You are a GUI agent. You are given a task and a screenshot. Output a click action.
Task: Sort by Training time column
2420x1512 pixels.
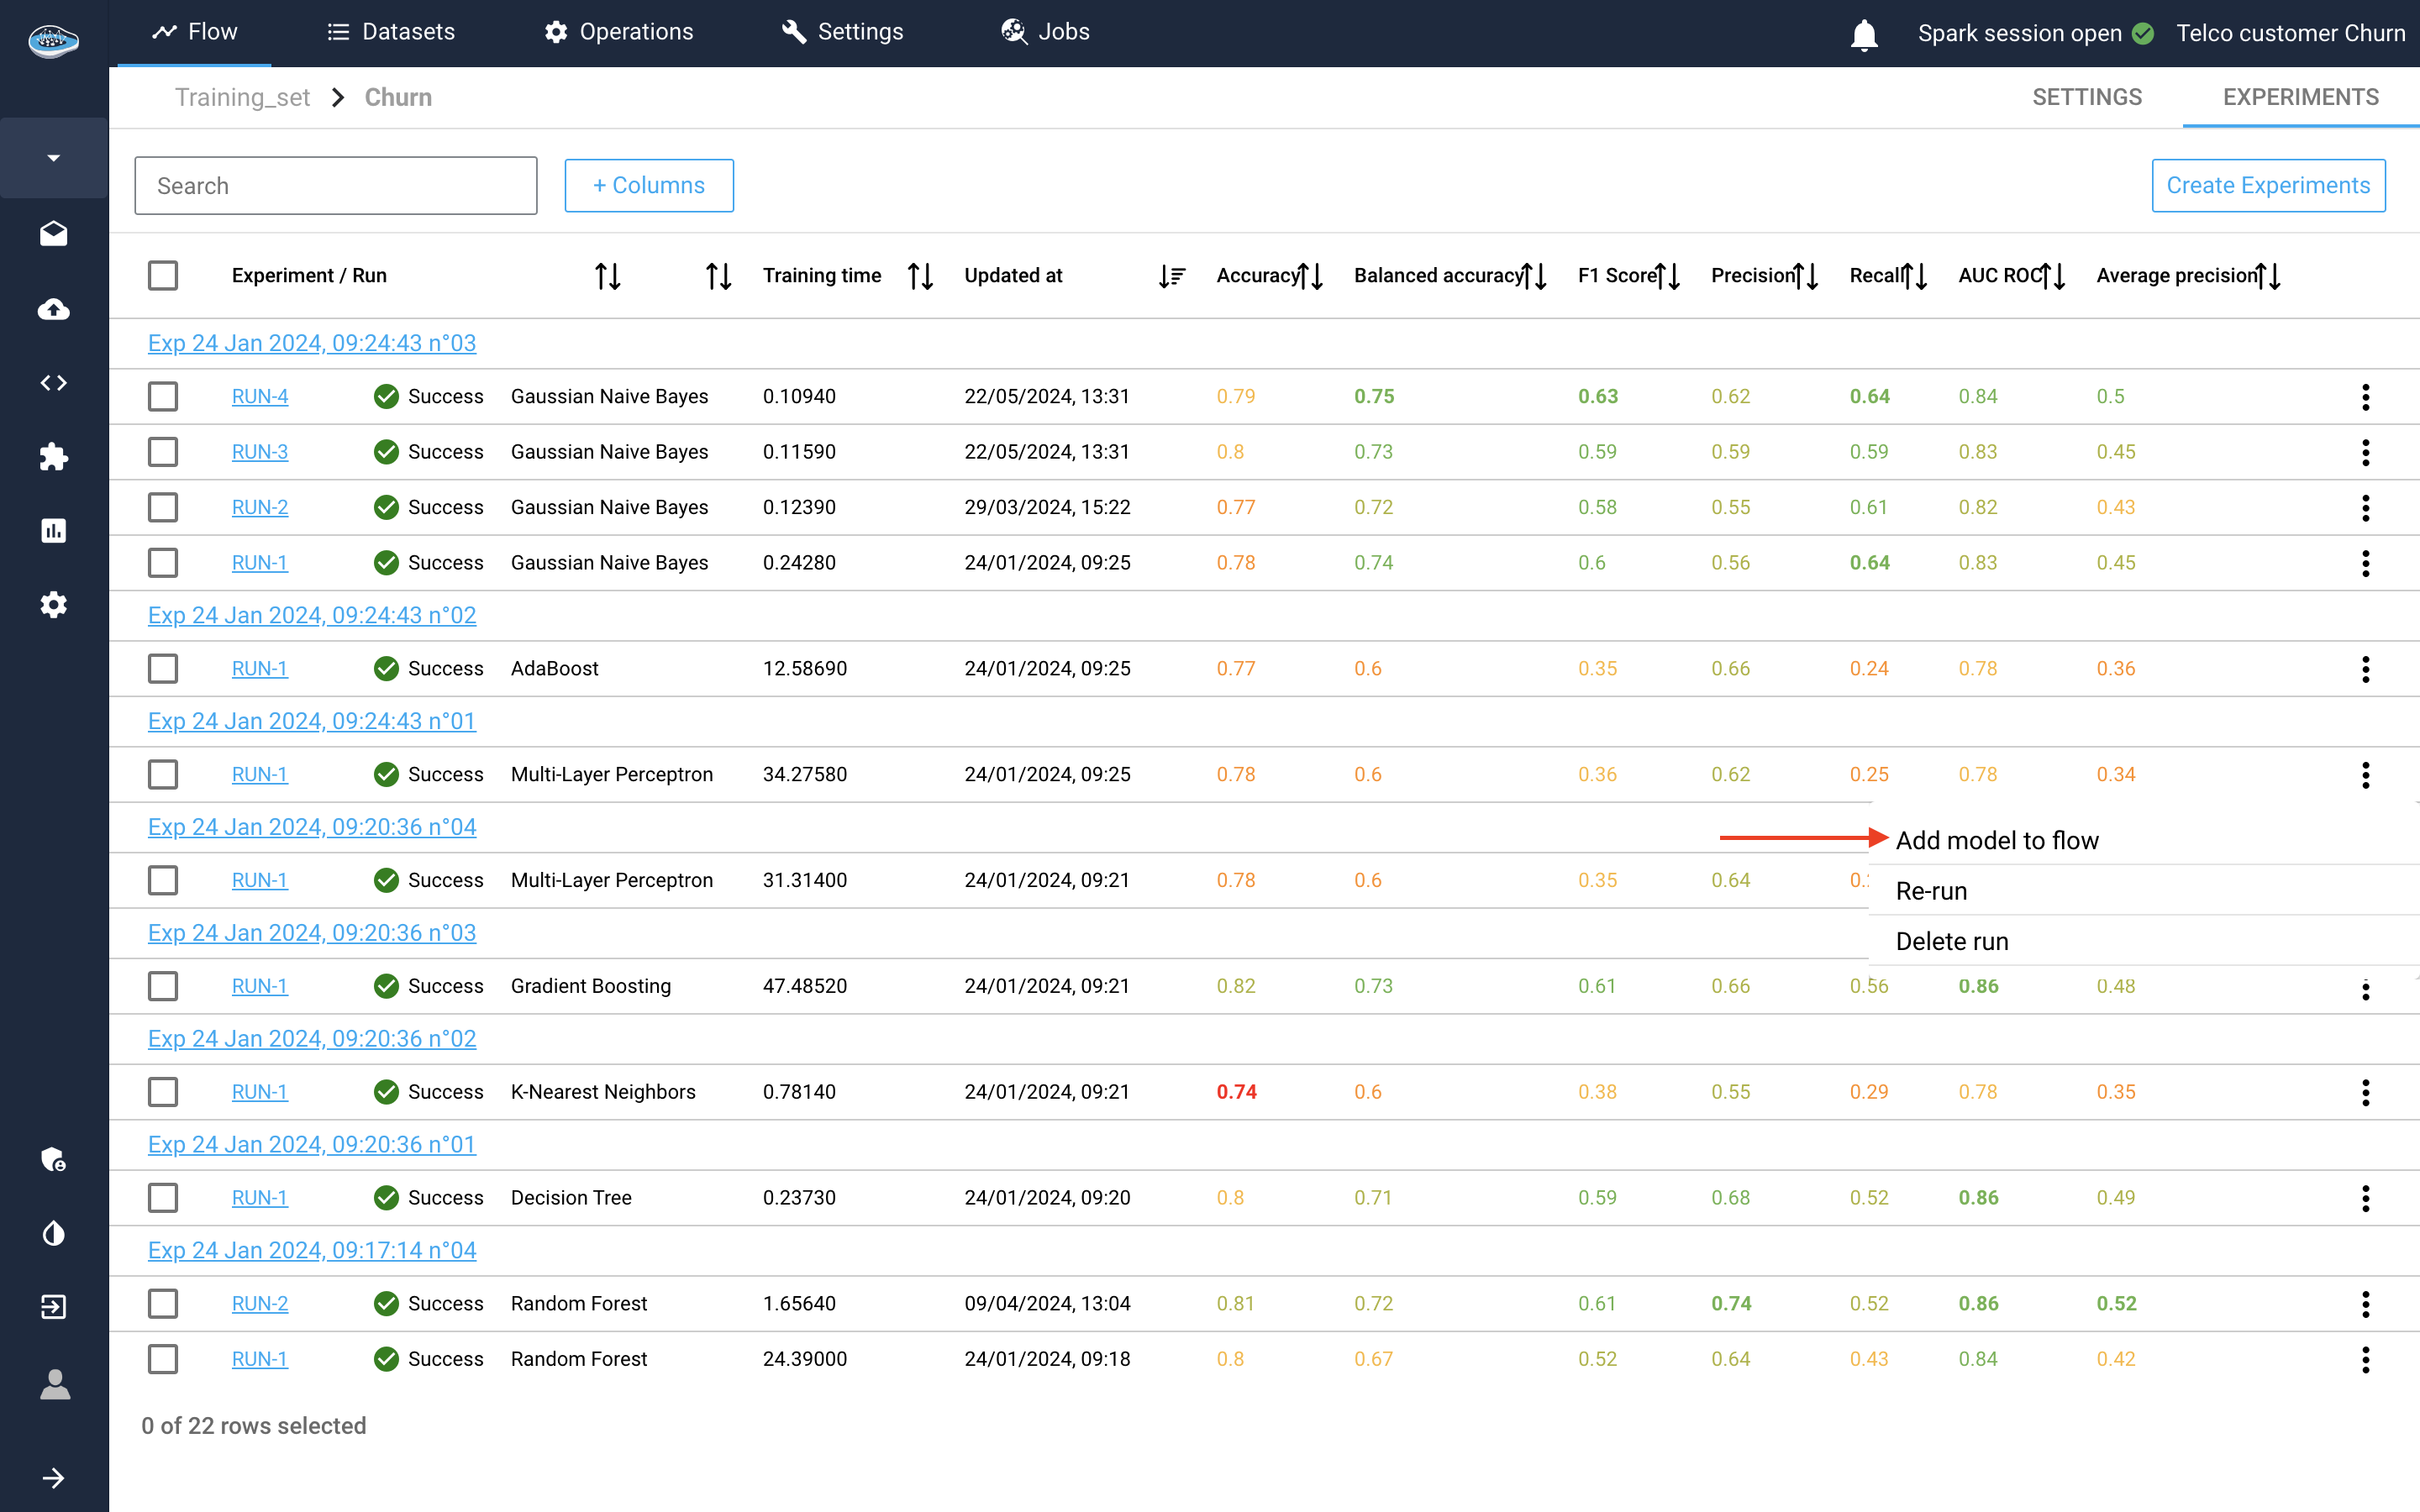[x=920, y=276]
